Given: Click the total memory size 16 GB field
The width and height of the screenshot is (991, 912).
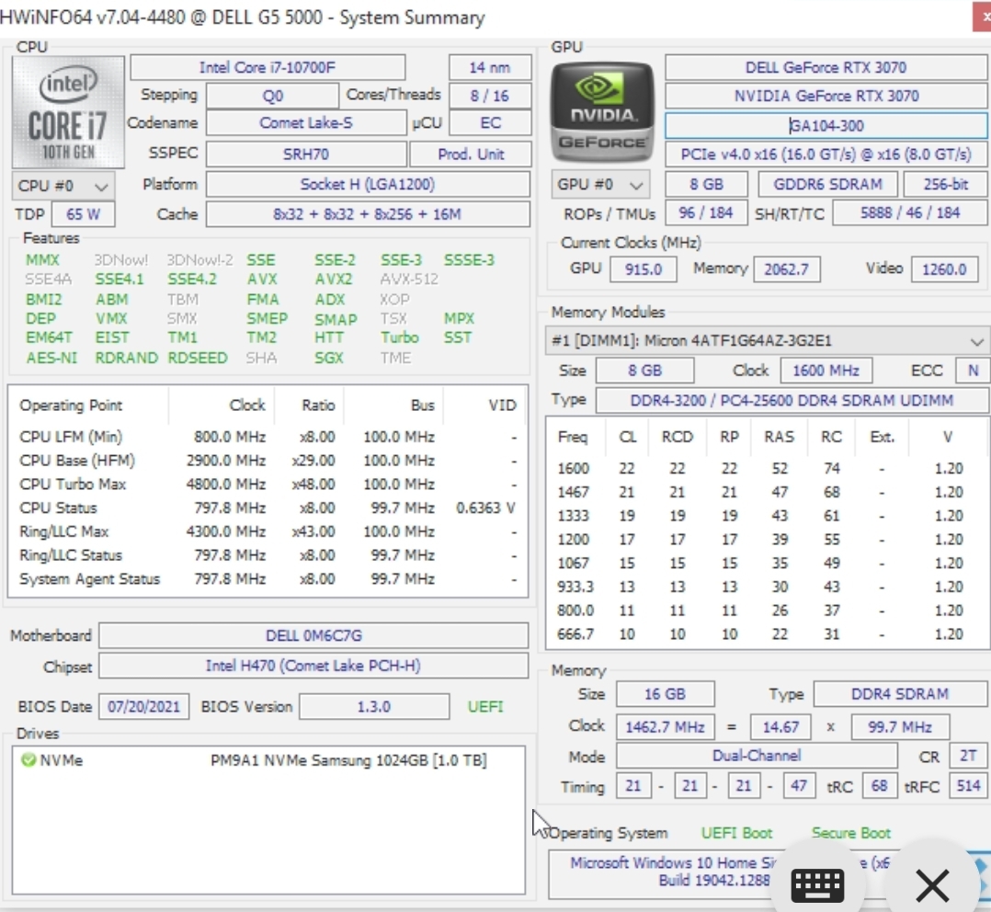Looking at the screenshot, I should (x=665, y=694).
